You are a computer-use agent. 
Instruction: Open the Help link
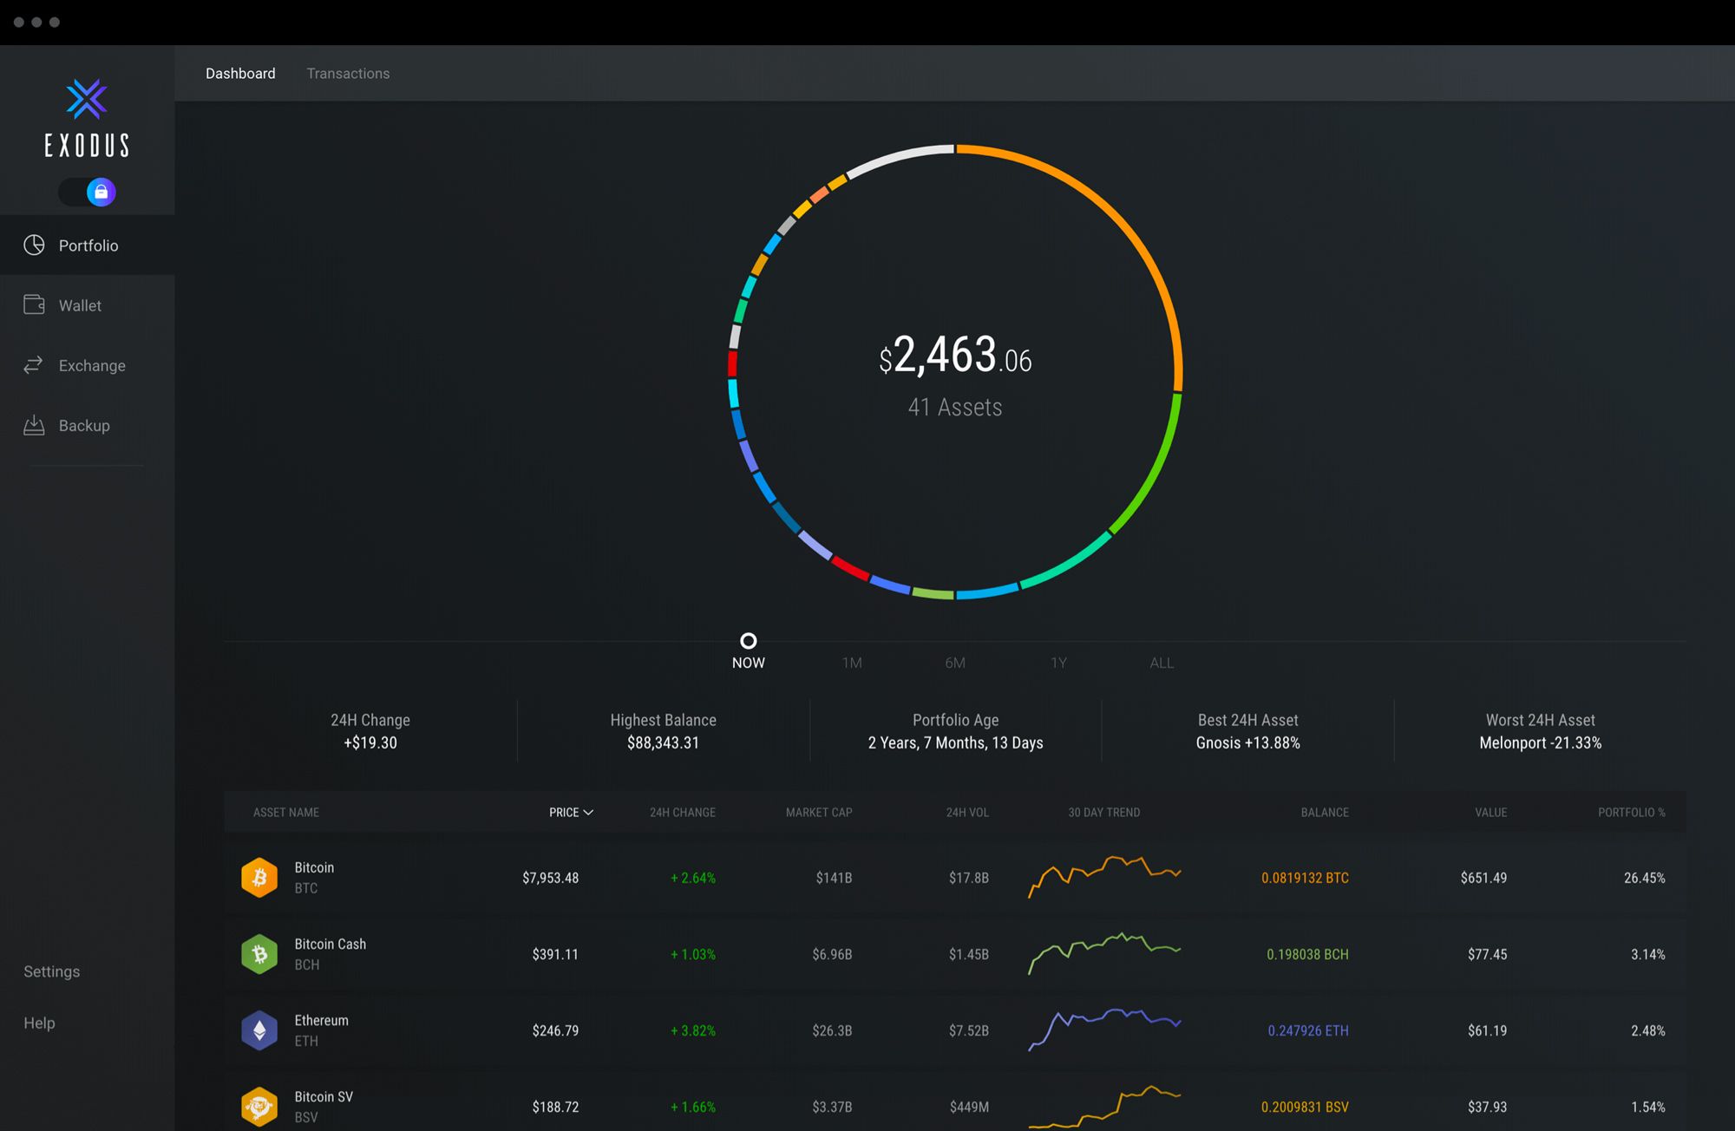pyautogui.click(x=39, y=1023)
